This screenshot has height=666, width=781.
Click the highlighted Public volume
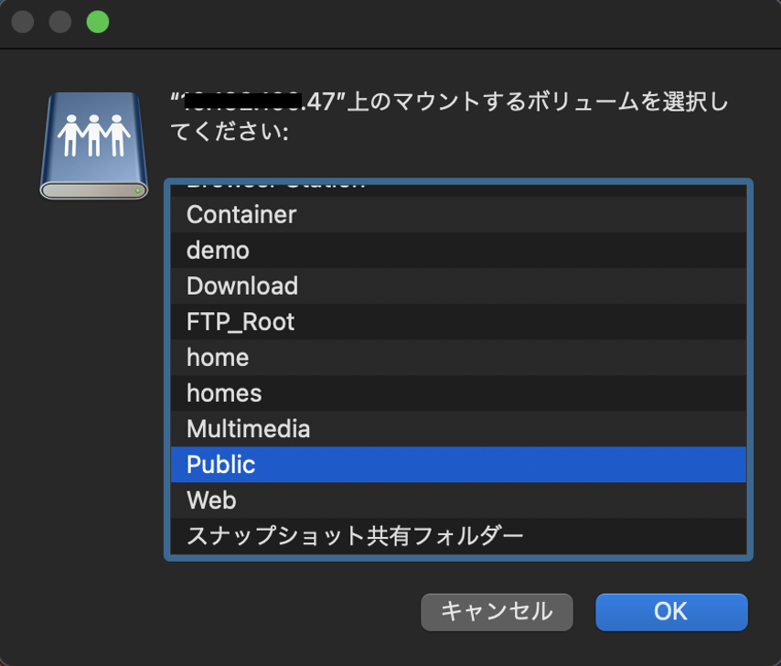(x=221, y=465)
